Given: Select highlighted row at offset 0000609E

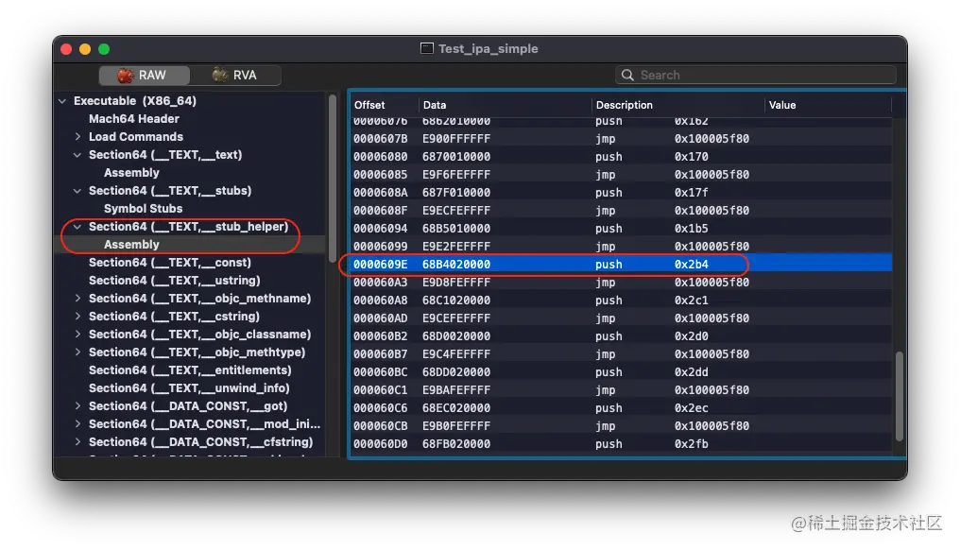Looking at the screenshot, I should click(621, 264).
